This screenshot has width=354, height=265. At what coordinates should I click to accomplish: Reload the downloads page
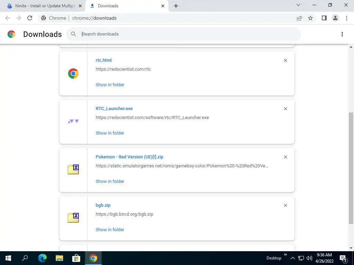coord(30,18)
